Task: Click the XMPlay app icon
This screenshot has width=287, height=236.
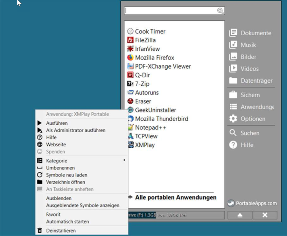Action: (x=131, y=145)
